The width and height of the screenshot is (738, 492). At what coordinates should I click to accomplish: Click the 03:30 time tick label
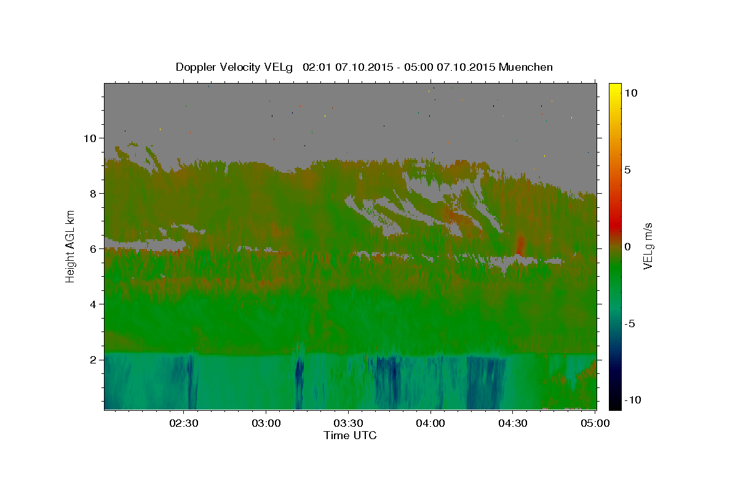[x=348, y=423]
